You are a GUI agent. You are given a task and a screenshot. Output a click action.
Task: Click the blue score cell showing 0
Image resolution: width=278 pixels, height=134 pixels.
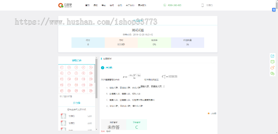pyautogui.click(x=88, y=43)
